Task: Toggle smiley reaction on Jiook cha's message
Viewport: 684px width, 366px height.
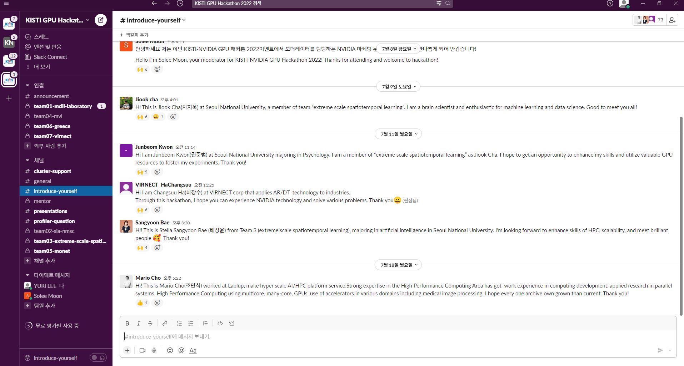Action: coord(158,117)
